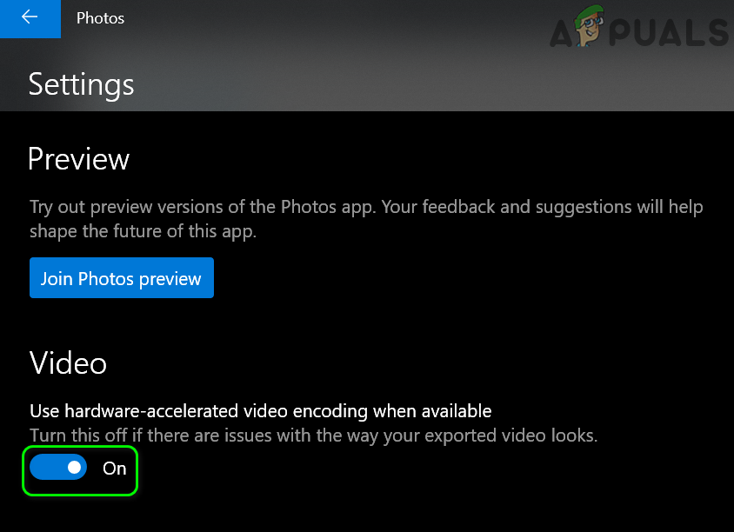Click the blue track of the video toggle
The image size is (734, 532).
click(45, 468)
